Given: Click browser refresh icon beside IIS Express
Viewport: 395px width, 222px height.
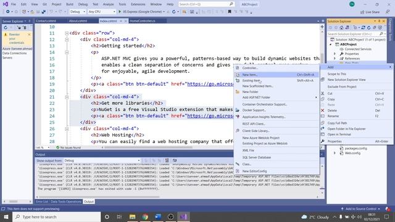Looking at the screenshot, I should coord(174,12).
